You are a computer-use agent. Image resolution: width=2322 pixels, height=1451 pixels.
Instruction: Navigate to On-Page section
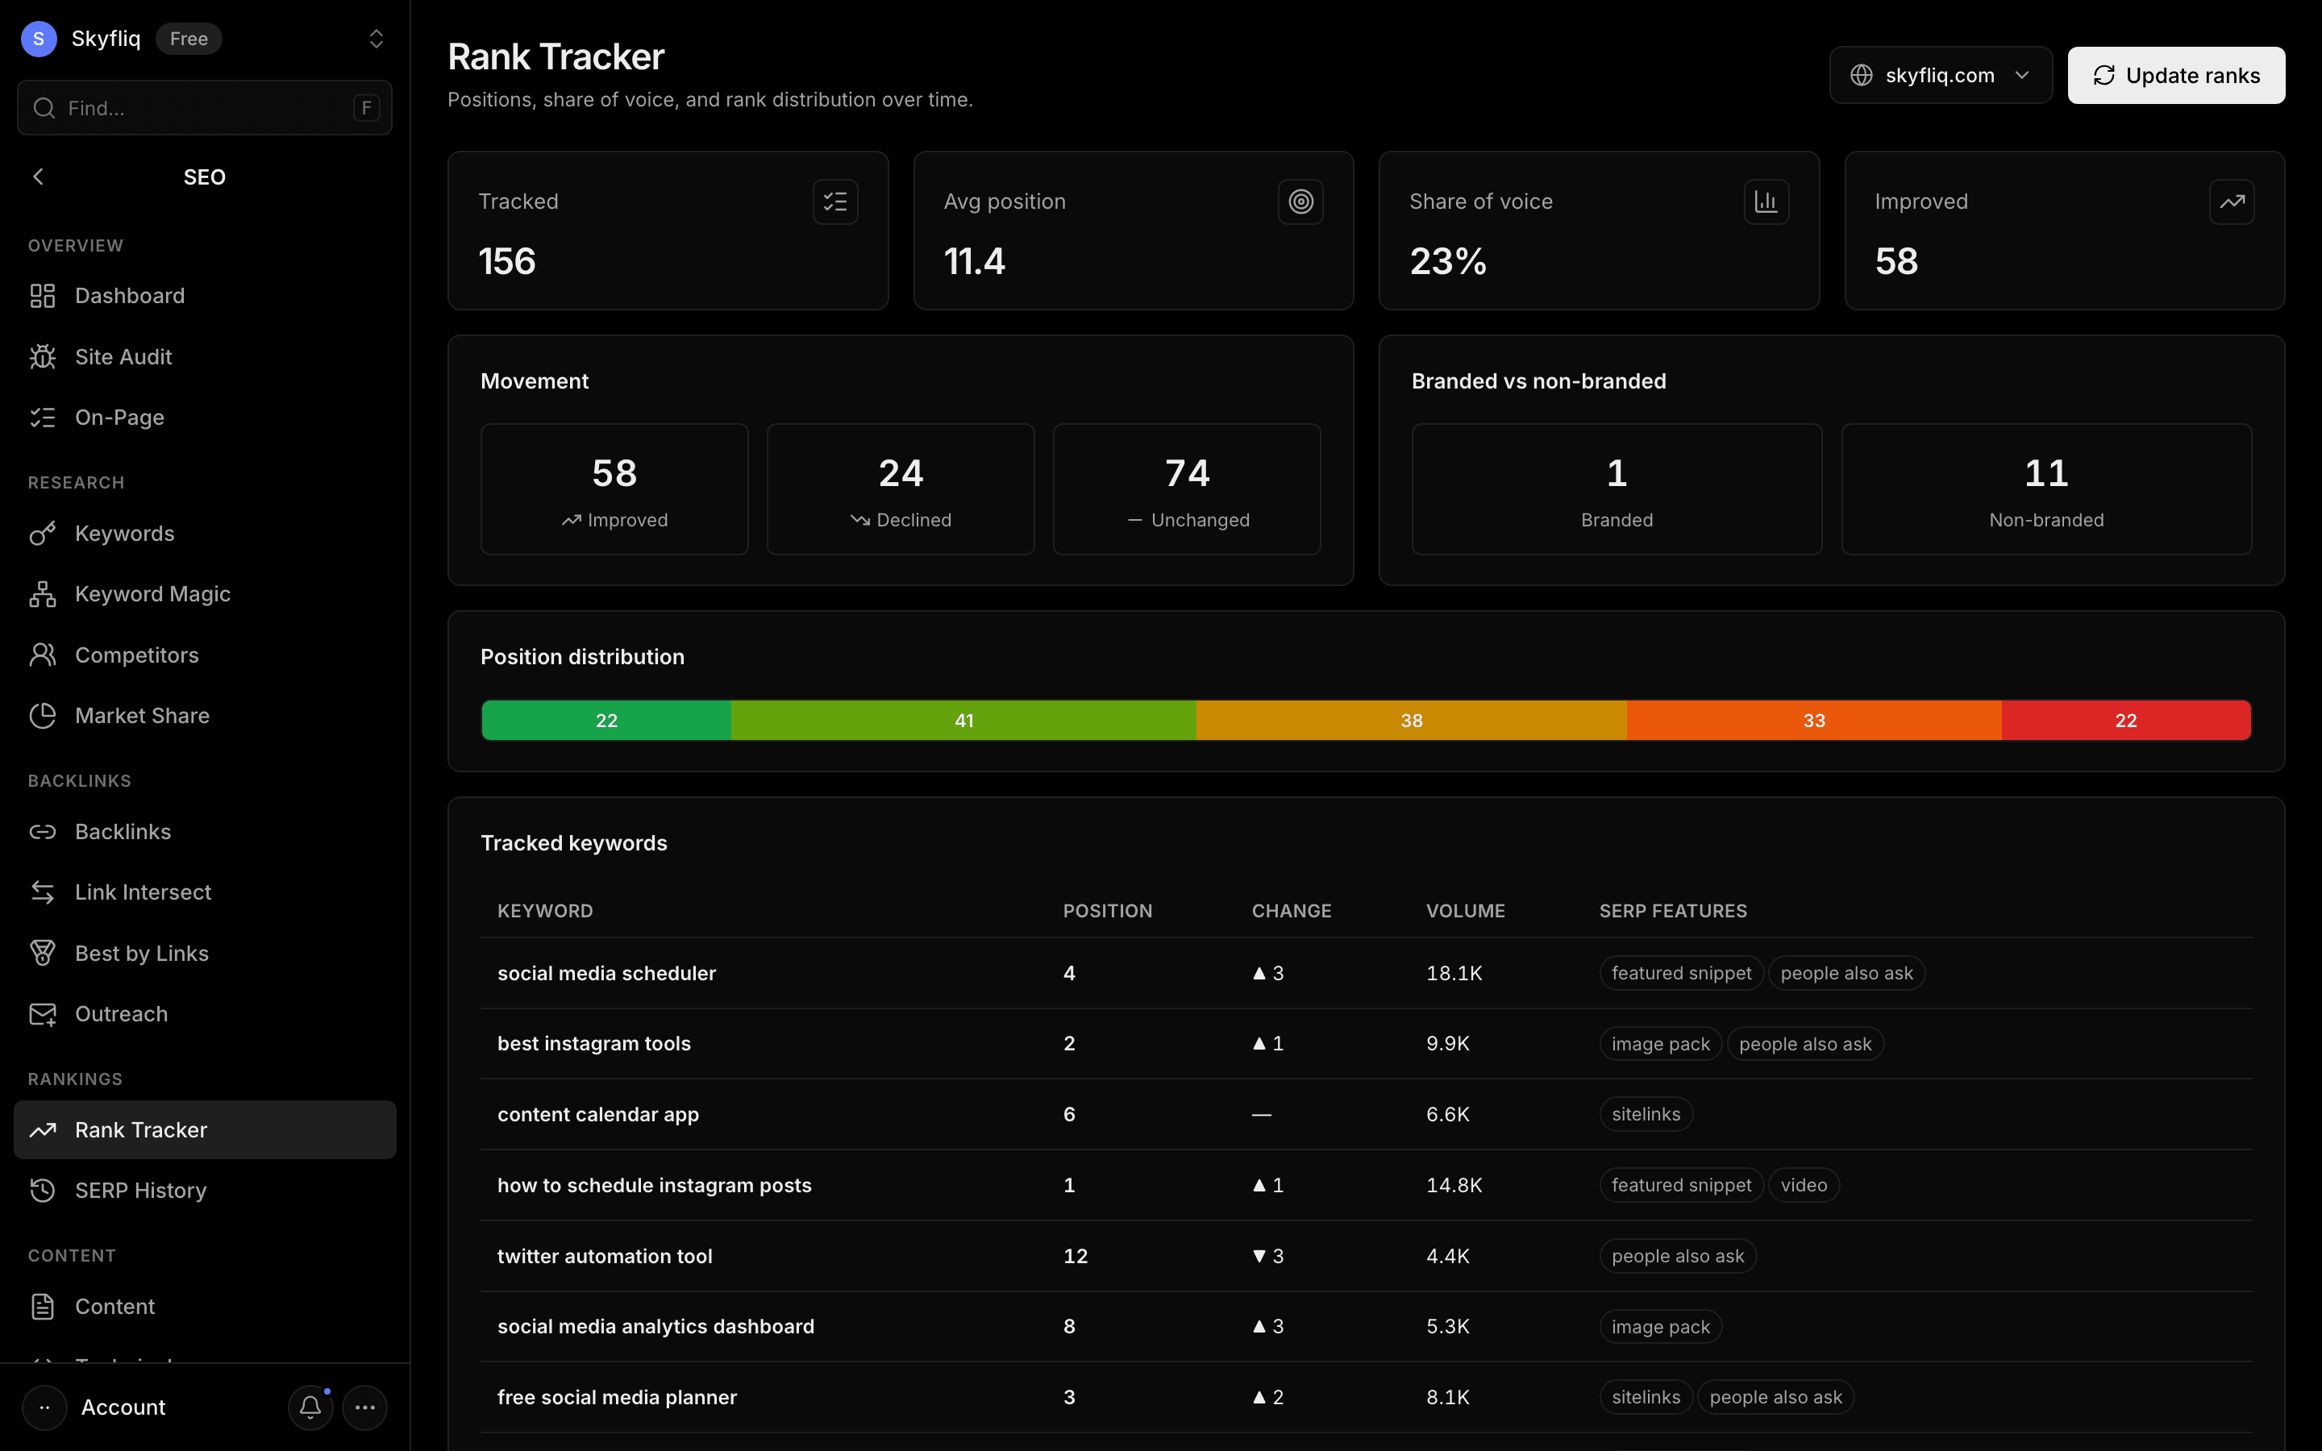(x=204, y=418)
